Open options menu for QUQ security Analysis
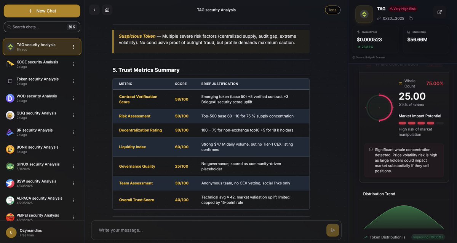 74,115
